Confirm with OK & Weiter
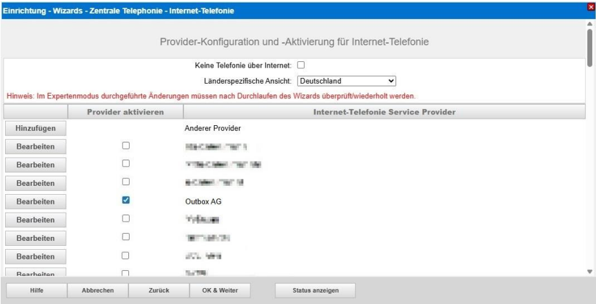Viewport: 596px width, 304px height. coord(220,291)
